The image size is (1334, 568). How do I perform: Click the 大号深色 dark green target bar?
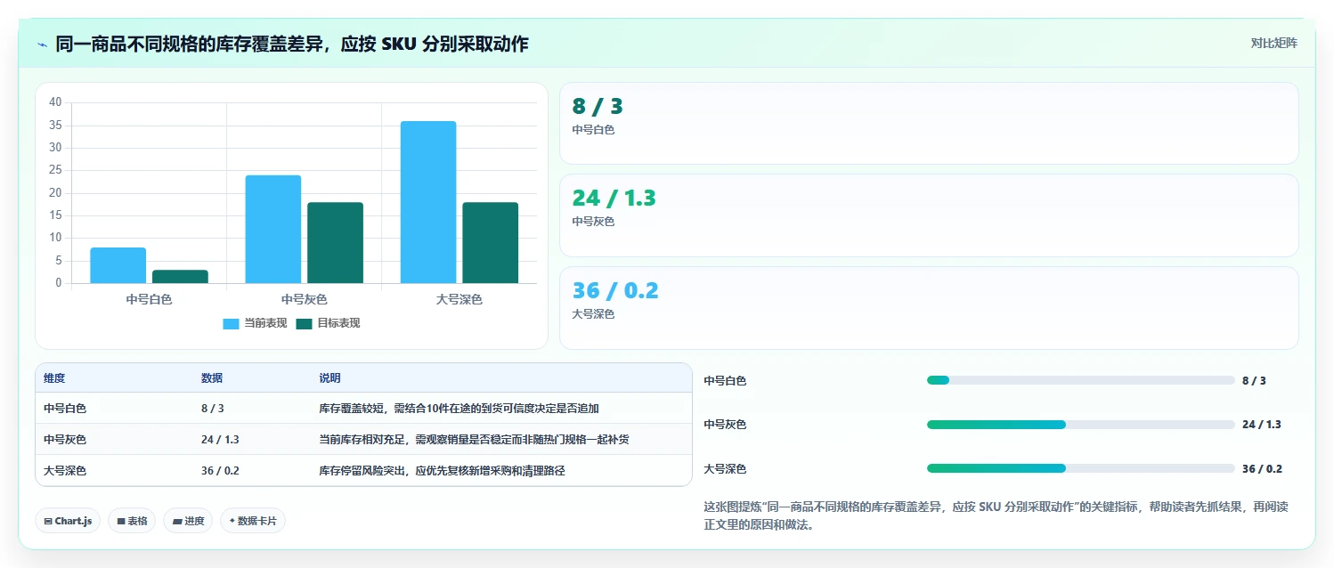490,243
